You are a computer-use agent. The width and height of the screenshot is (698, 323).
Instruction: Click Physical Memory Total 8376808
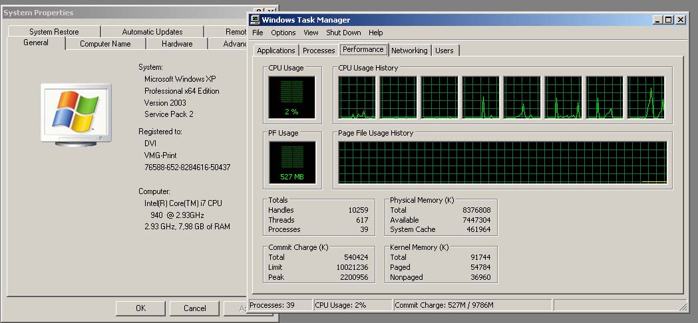(476, 210)
